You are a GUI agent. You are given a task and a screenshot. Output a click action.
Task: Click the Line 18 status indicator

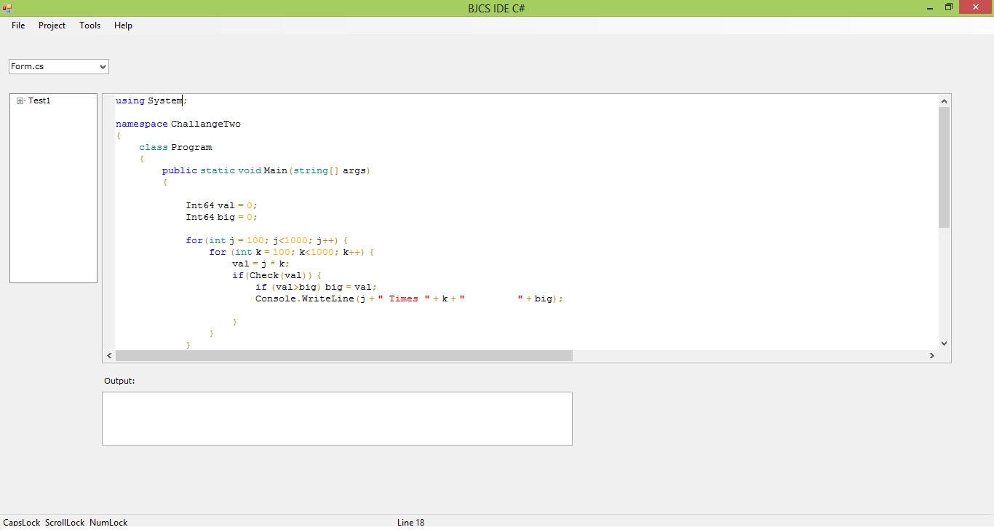click(410, 522)
